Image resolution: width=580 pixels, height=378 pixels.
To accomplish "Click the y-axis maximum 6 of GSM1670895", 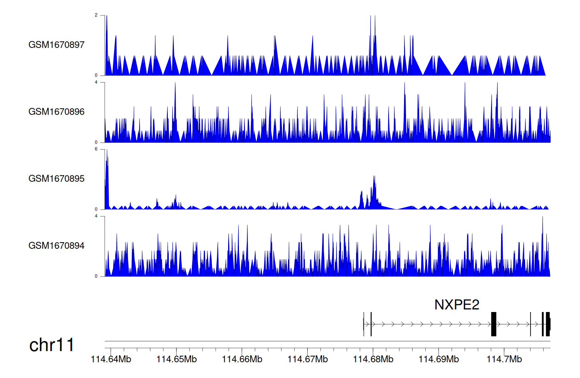I will point(96,149).
